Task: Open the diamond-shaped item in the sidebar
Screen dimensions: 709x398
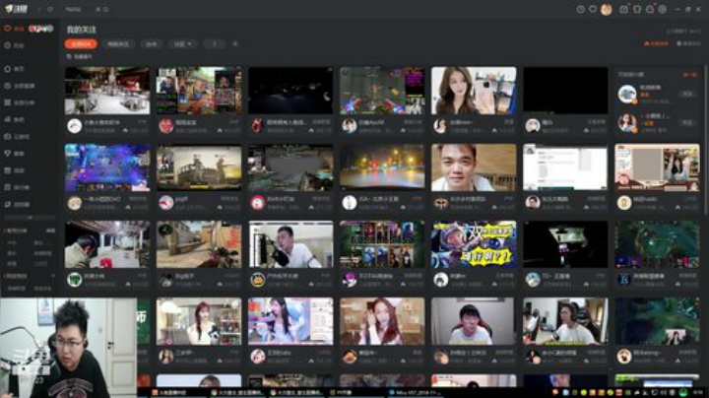Action: [14, 154]
